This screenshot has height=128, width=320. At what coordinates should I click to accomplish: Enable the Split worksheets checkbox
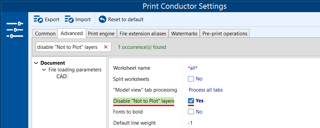click(x=191, y=79)
